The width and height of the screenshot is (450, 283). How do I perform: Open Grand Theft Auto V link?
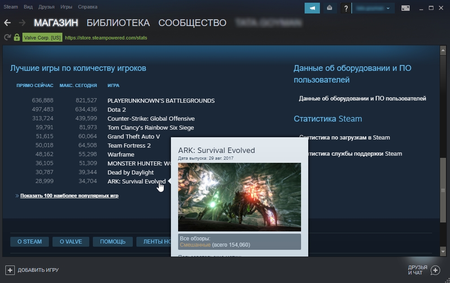(x=134, y=137)
